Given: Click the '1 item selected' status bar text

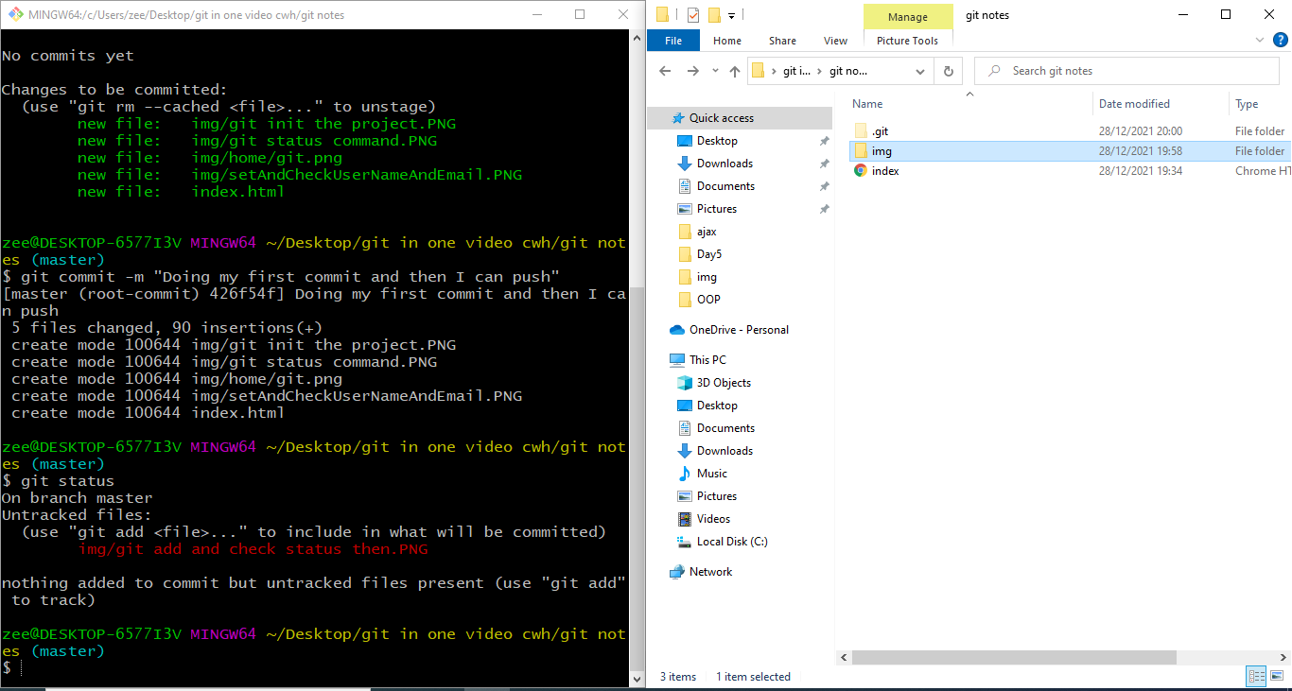Looking at the screenshot, I should click(x=753, y=677).
